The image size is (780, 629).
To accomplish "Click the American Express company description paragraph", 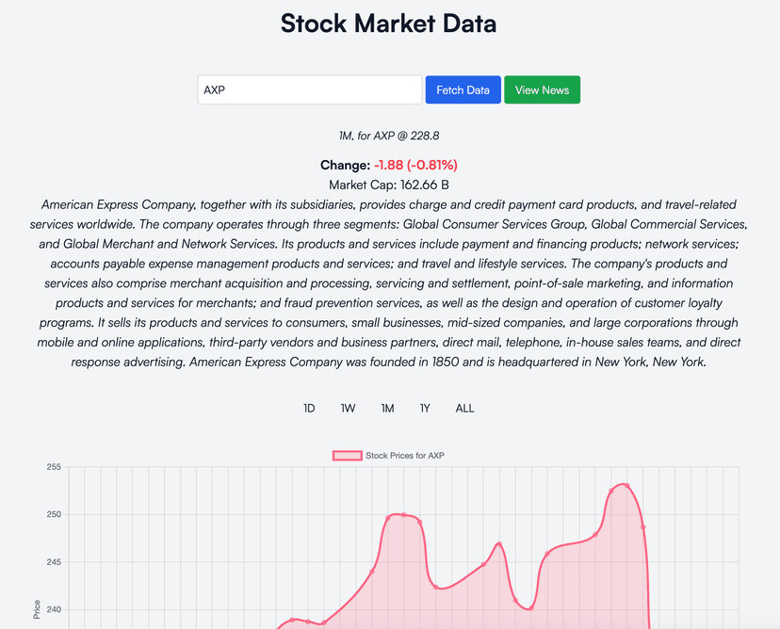I will click(389, 283).
